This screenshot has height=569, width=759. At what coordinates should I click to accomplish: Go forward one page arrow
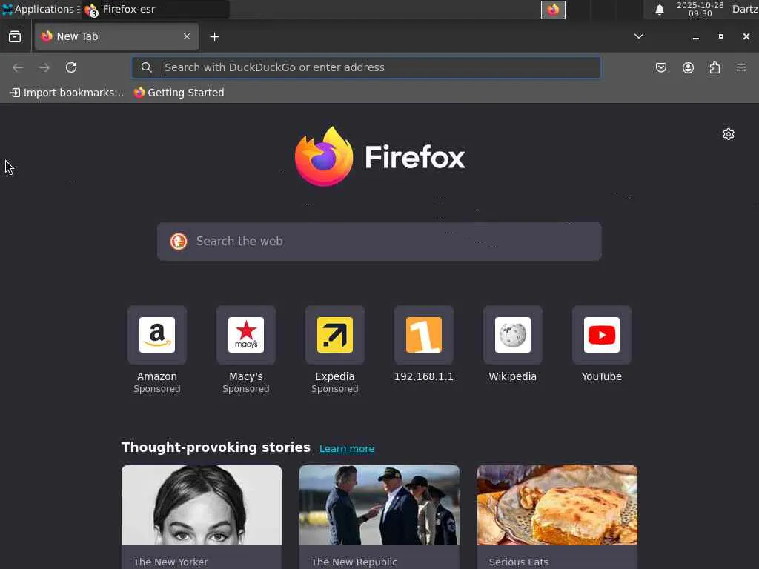[44, 67]
